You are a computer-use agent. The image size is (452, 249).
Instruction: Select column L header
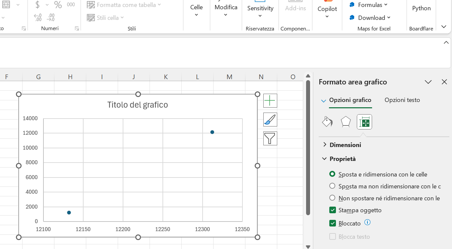[x=197, y=77]
